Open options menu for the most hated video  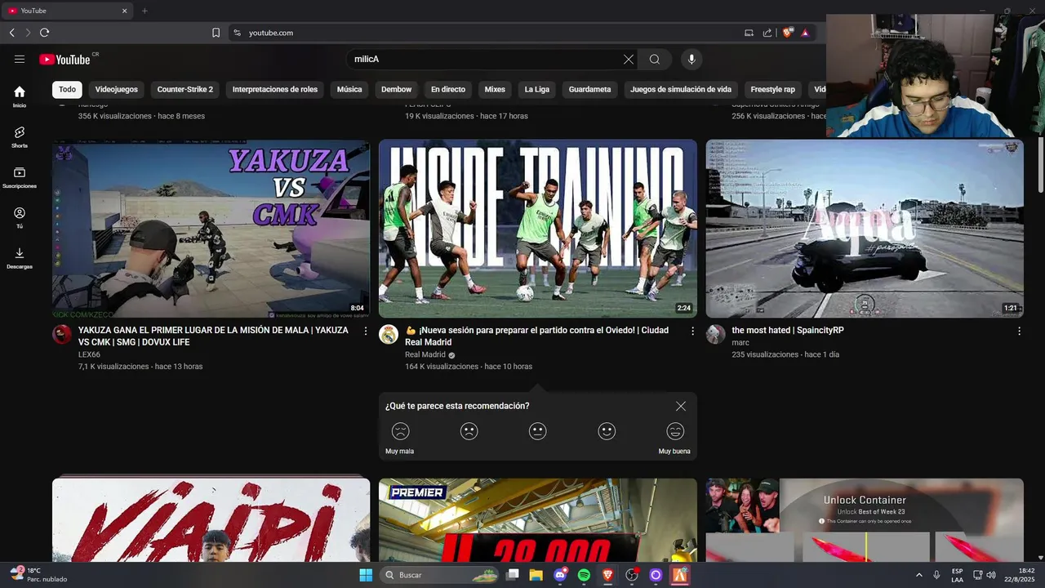1019,331
